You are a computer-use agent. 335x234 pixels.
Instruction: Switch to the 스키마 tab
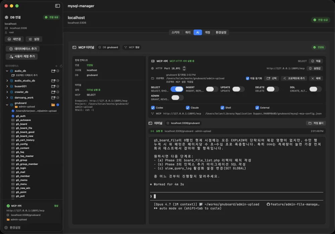click(176, 32)
